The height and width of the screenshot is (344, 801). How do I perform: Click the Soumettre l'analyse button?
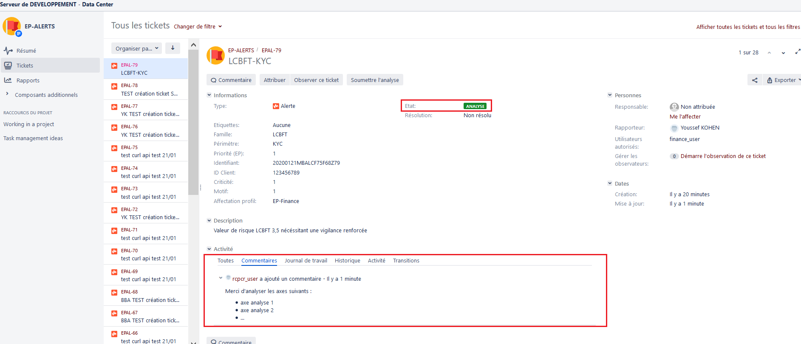(x=374, y=80)
